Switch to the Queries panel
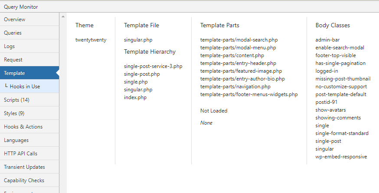379x193 pixels. tap(29, 33)
